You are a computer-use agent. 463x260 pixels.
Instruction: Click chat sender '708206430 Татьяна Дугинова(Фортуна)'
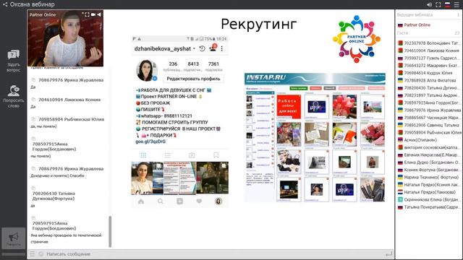[54, 196]
